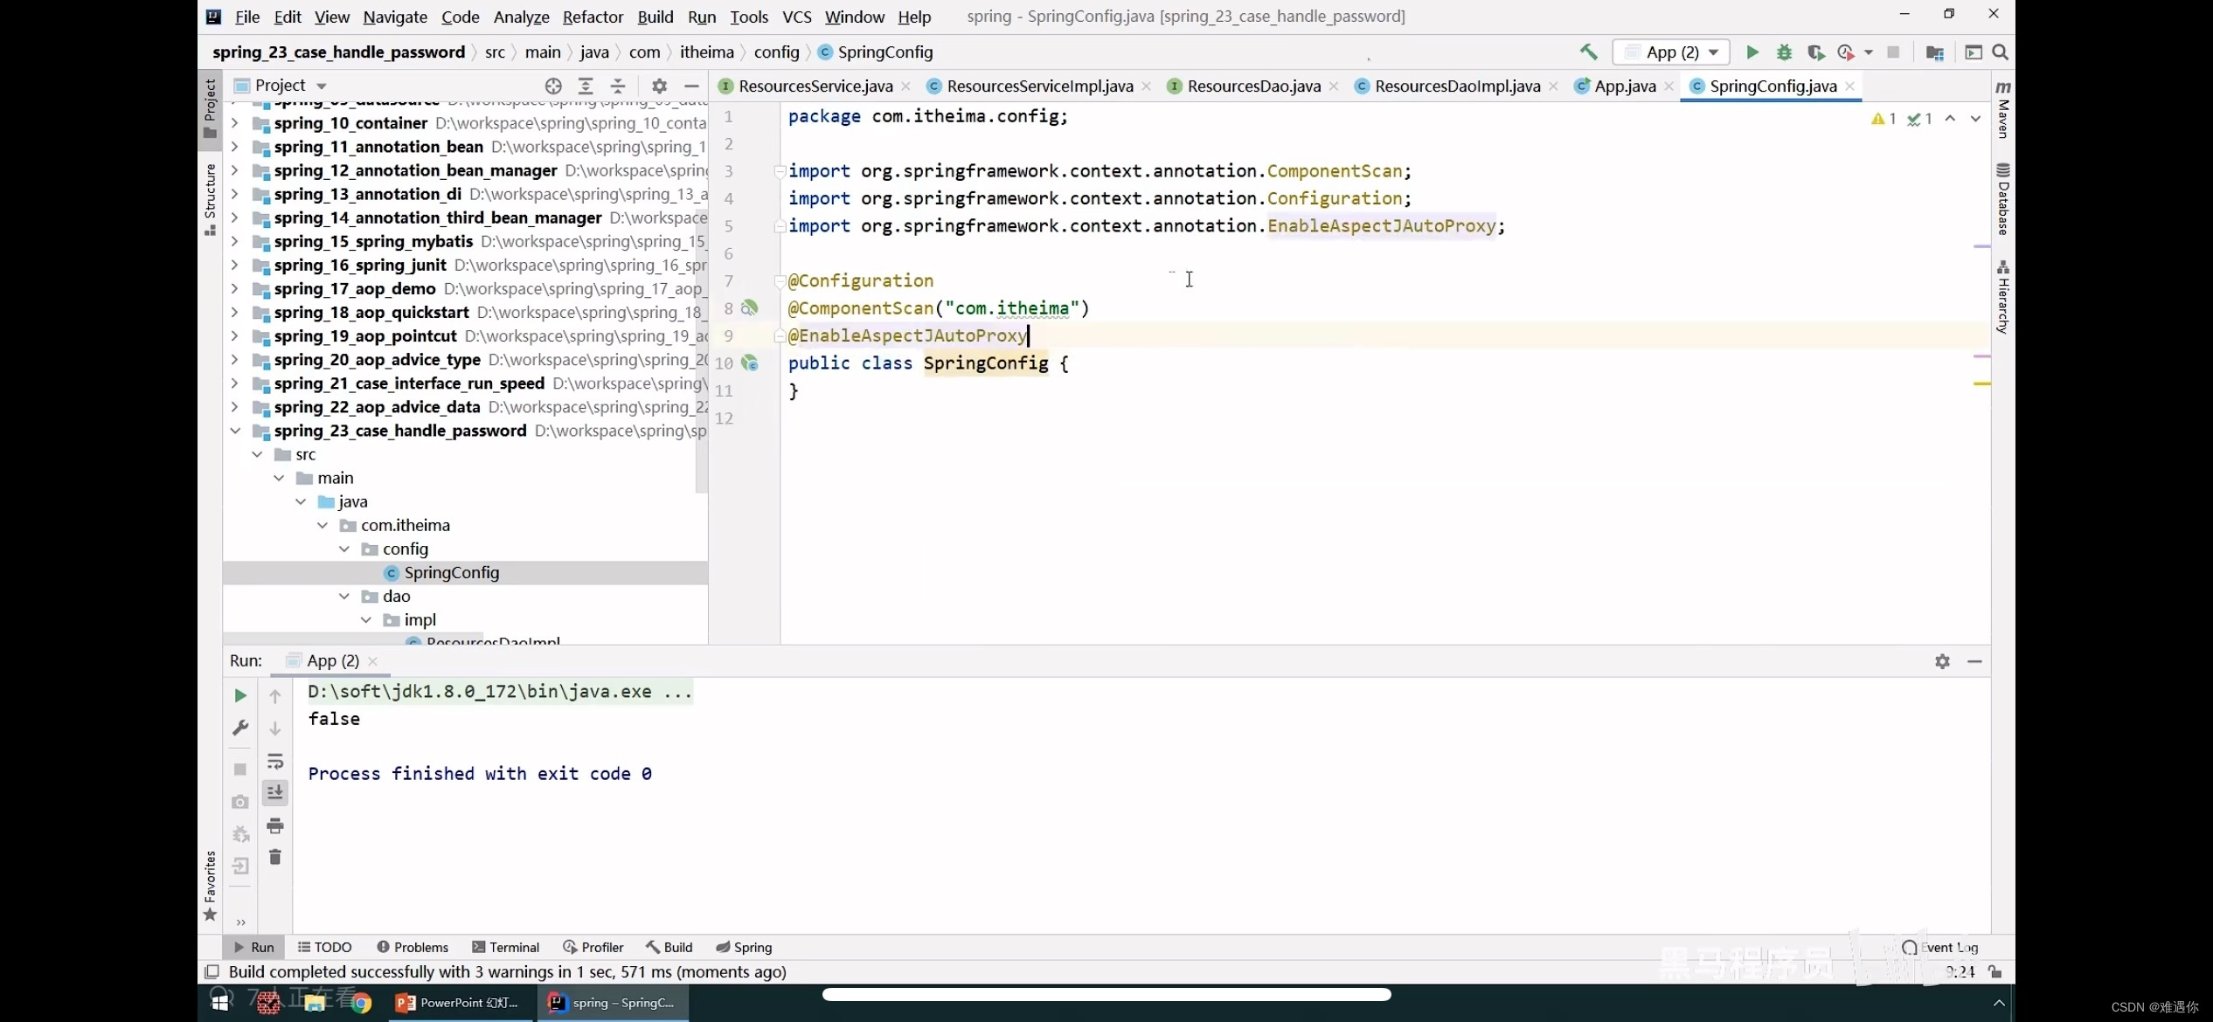Collapse the dao package
This screenshot has height=1022, width=2213.
[x=343, y=596]
